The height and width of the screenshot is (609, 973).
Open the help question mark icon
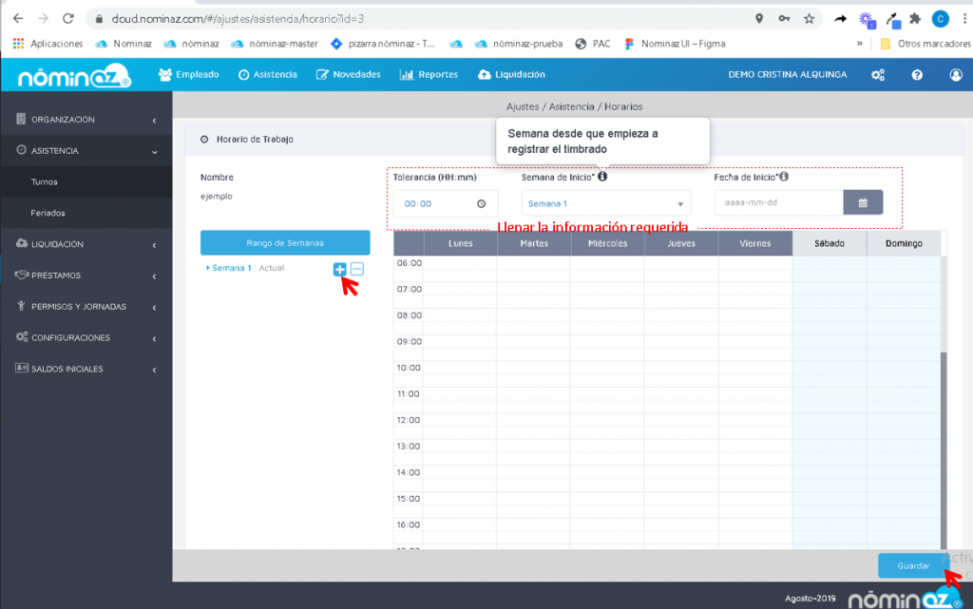pos(917,75)
